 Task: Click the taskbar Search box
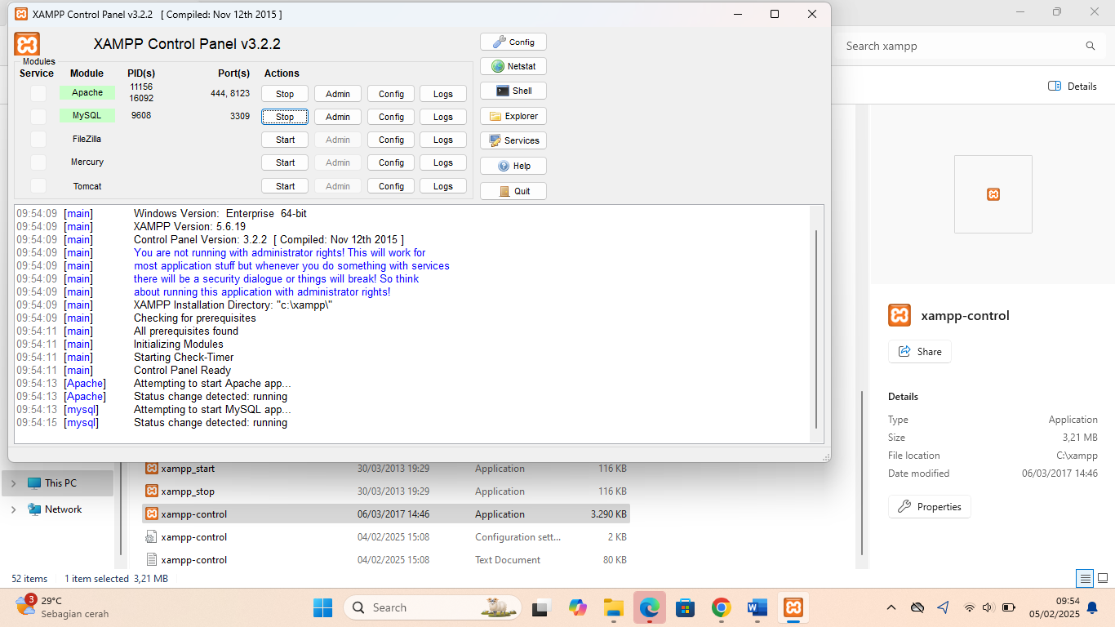(433, 607)
